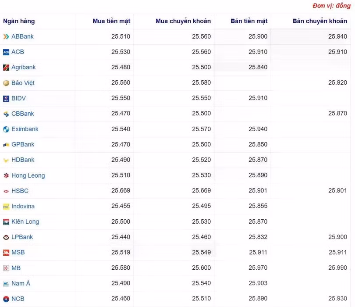Click the LPBank logo icon
The image size is (355, 307).
[x=6, y=237]
